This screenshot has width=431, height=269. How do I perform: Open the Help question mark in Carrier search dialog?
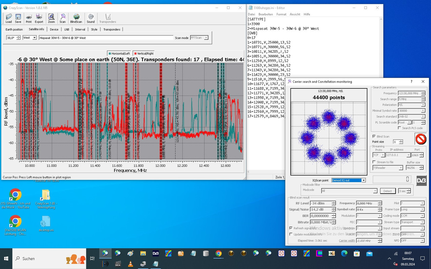(411, 82)
